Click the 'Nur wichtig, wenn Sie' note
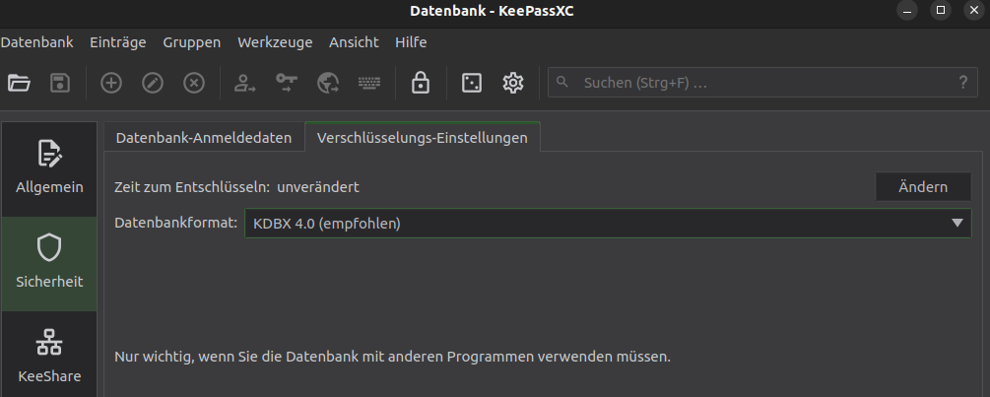Screen dimensions: 990x397 392,357
